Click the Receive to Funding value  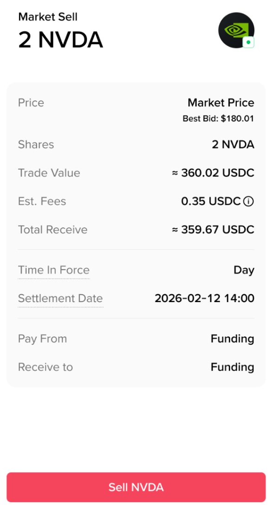(233, 367)
